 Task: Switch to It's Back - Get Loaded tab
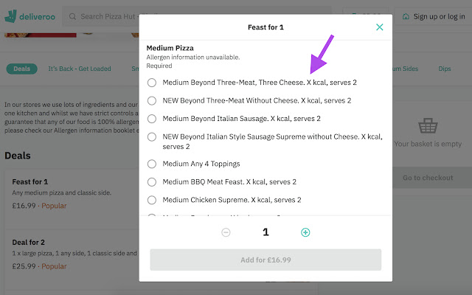pos(80,69)
